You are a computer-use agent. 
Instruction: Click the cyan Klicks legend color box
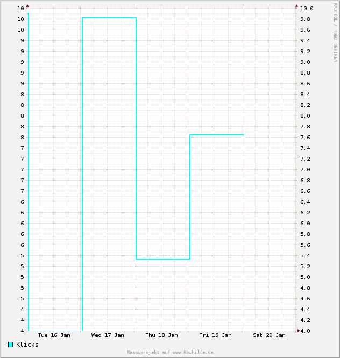point(11,345)
